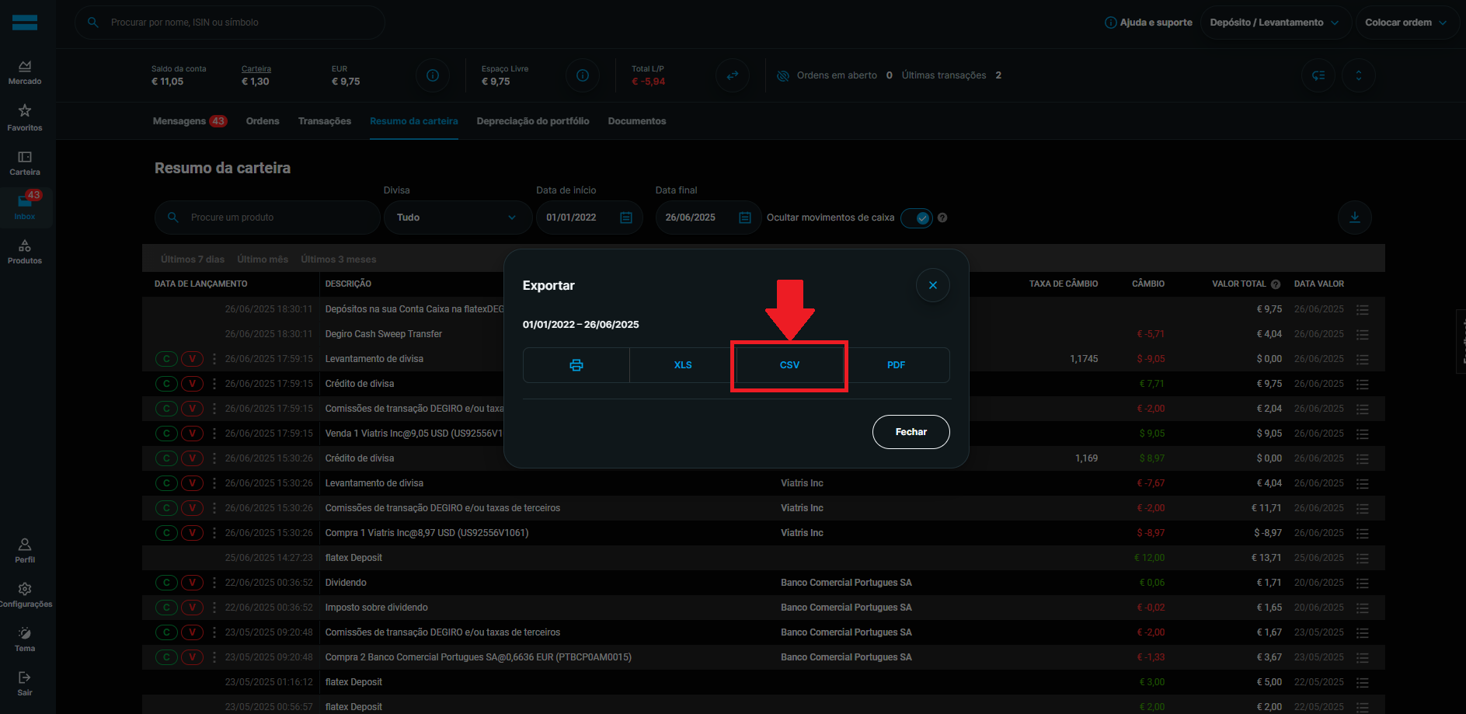Click the Carteira link in balance bar

click(256, 69)
